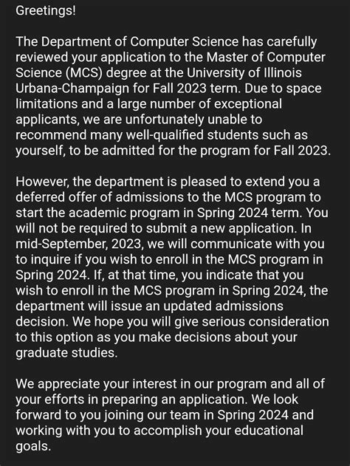This screenshot has width=350, height=466.
Task: Click the word 'exceptional' before 'applicants'
Action: 248,104
